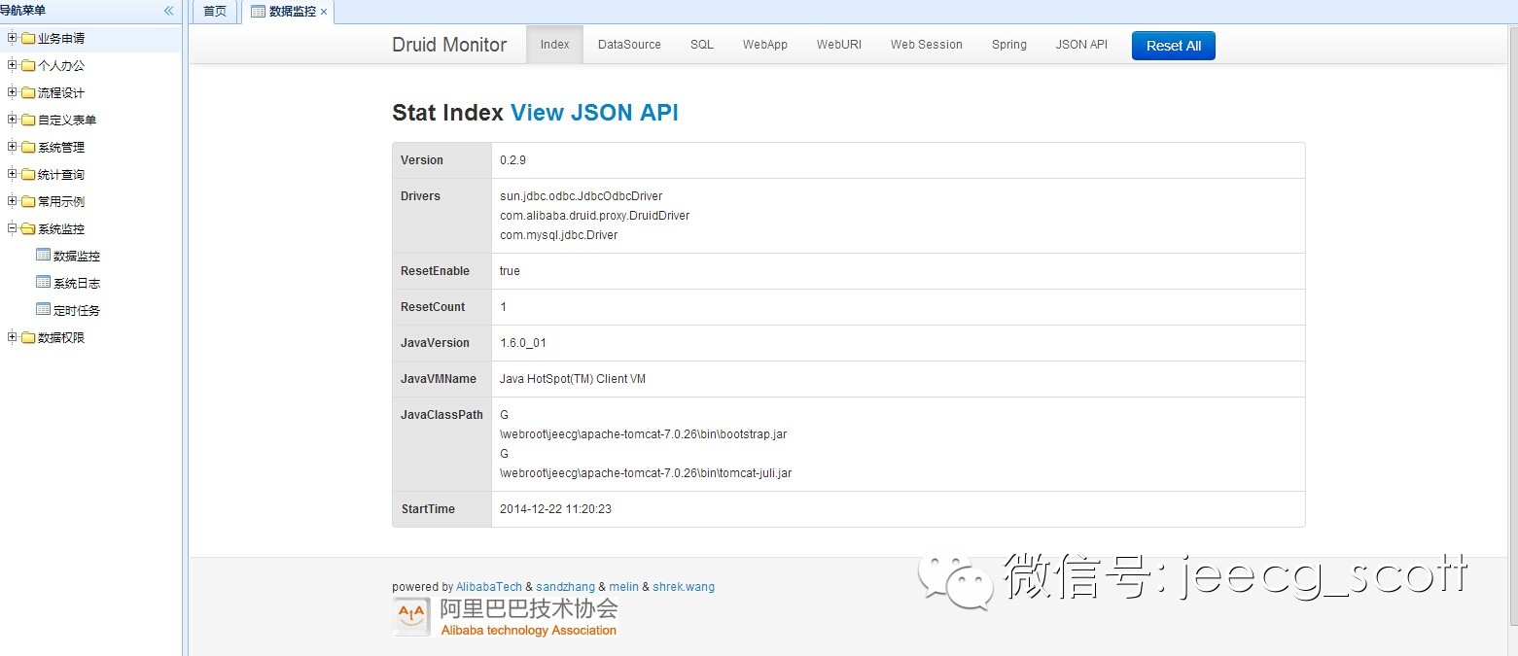Select the 业务申请 tree label
Image resolution: width=1518 pixels, height=656 pixels.
[61, 39]
